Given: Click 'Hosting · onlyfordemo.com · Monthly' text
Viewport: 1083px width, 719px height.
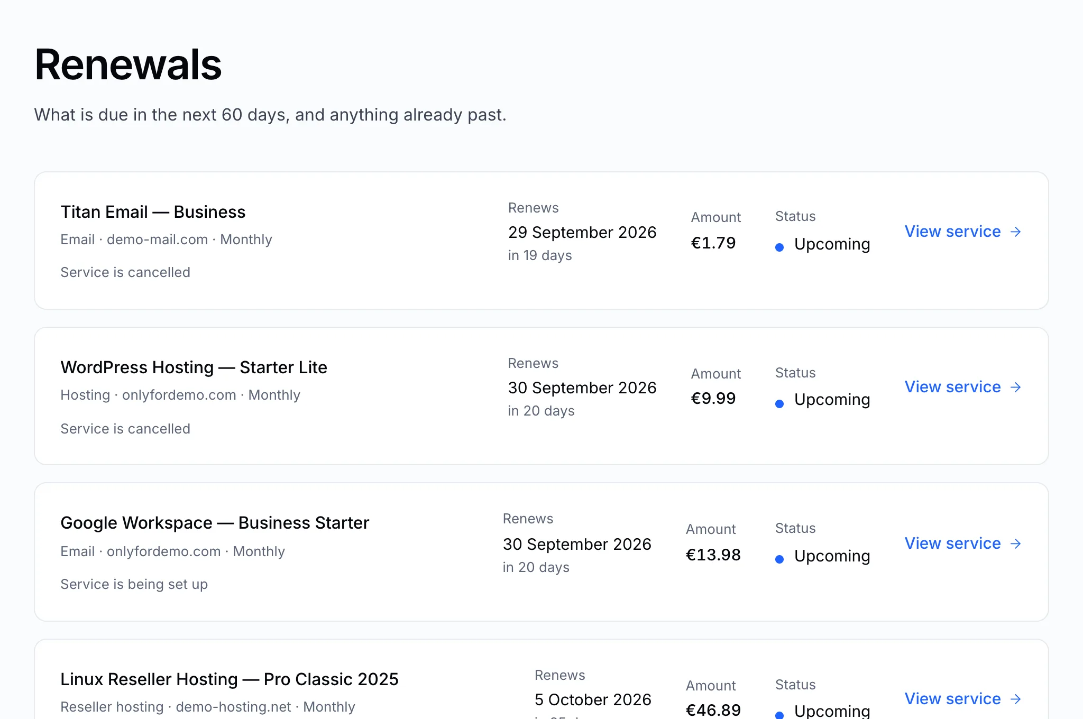Looking at the screenshot, I should (x=180, y=395).
